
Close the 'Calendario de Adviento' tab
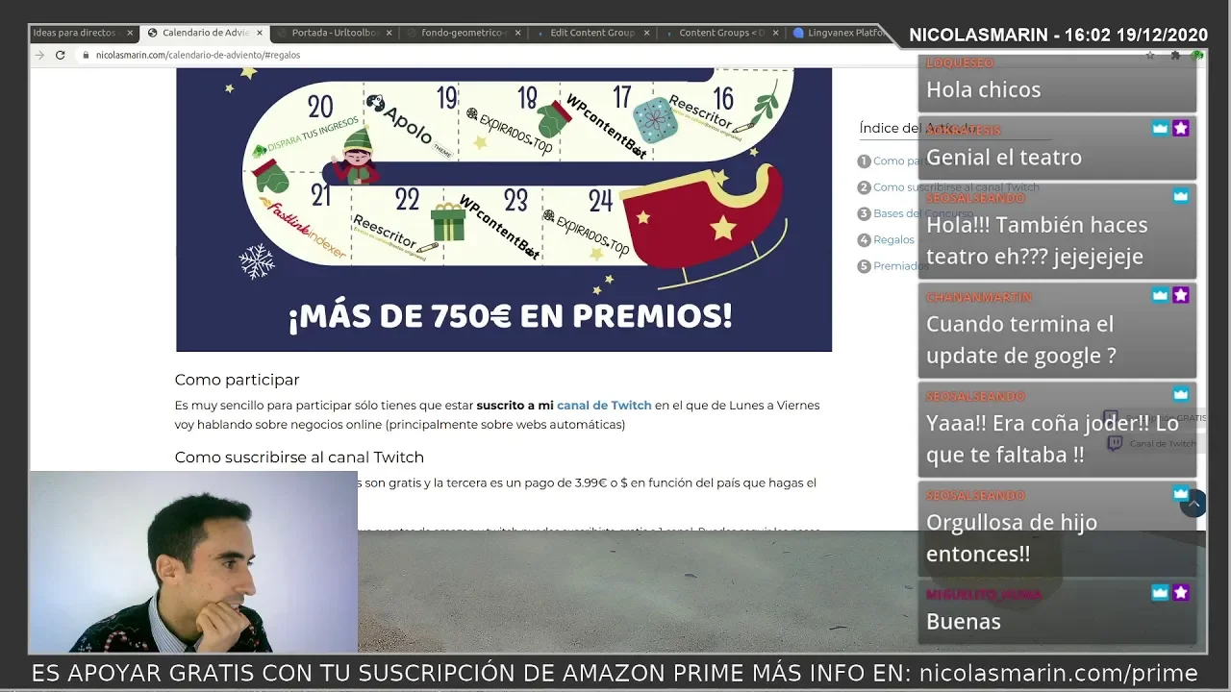[260, 33]
